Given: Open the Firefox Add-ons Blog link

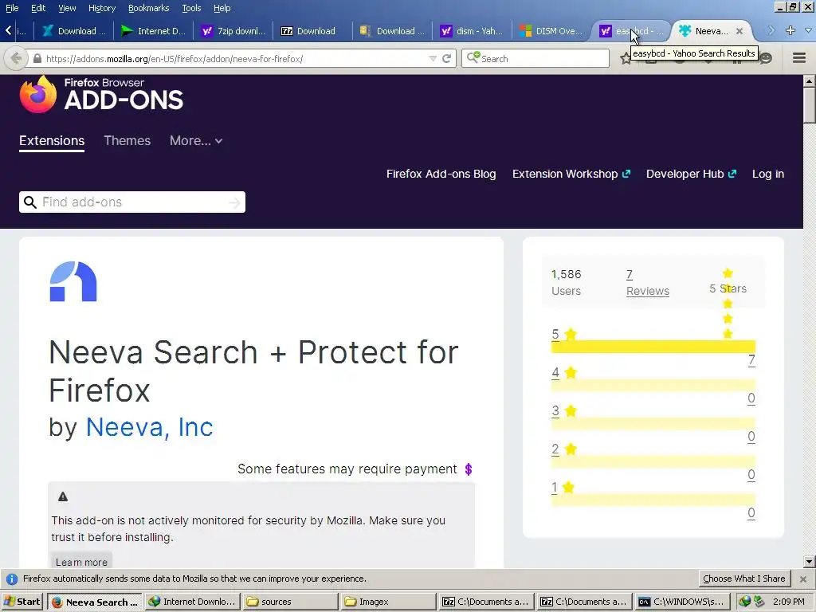Looking at the screenshot, I should pyautogui.click(x=441, y=174).
